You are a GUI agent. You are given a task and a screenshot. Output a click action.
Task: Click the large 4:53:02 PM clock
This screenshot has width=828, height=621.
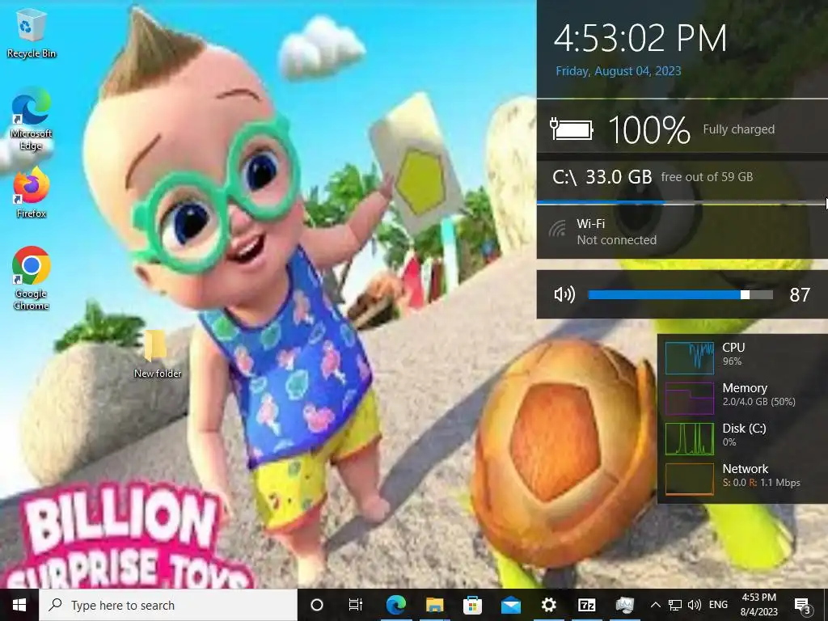click(x=640, y=37)
